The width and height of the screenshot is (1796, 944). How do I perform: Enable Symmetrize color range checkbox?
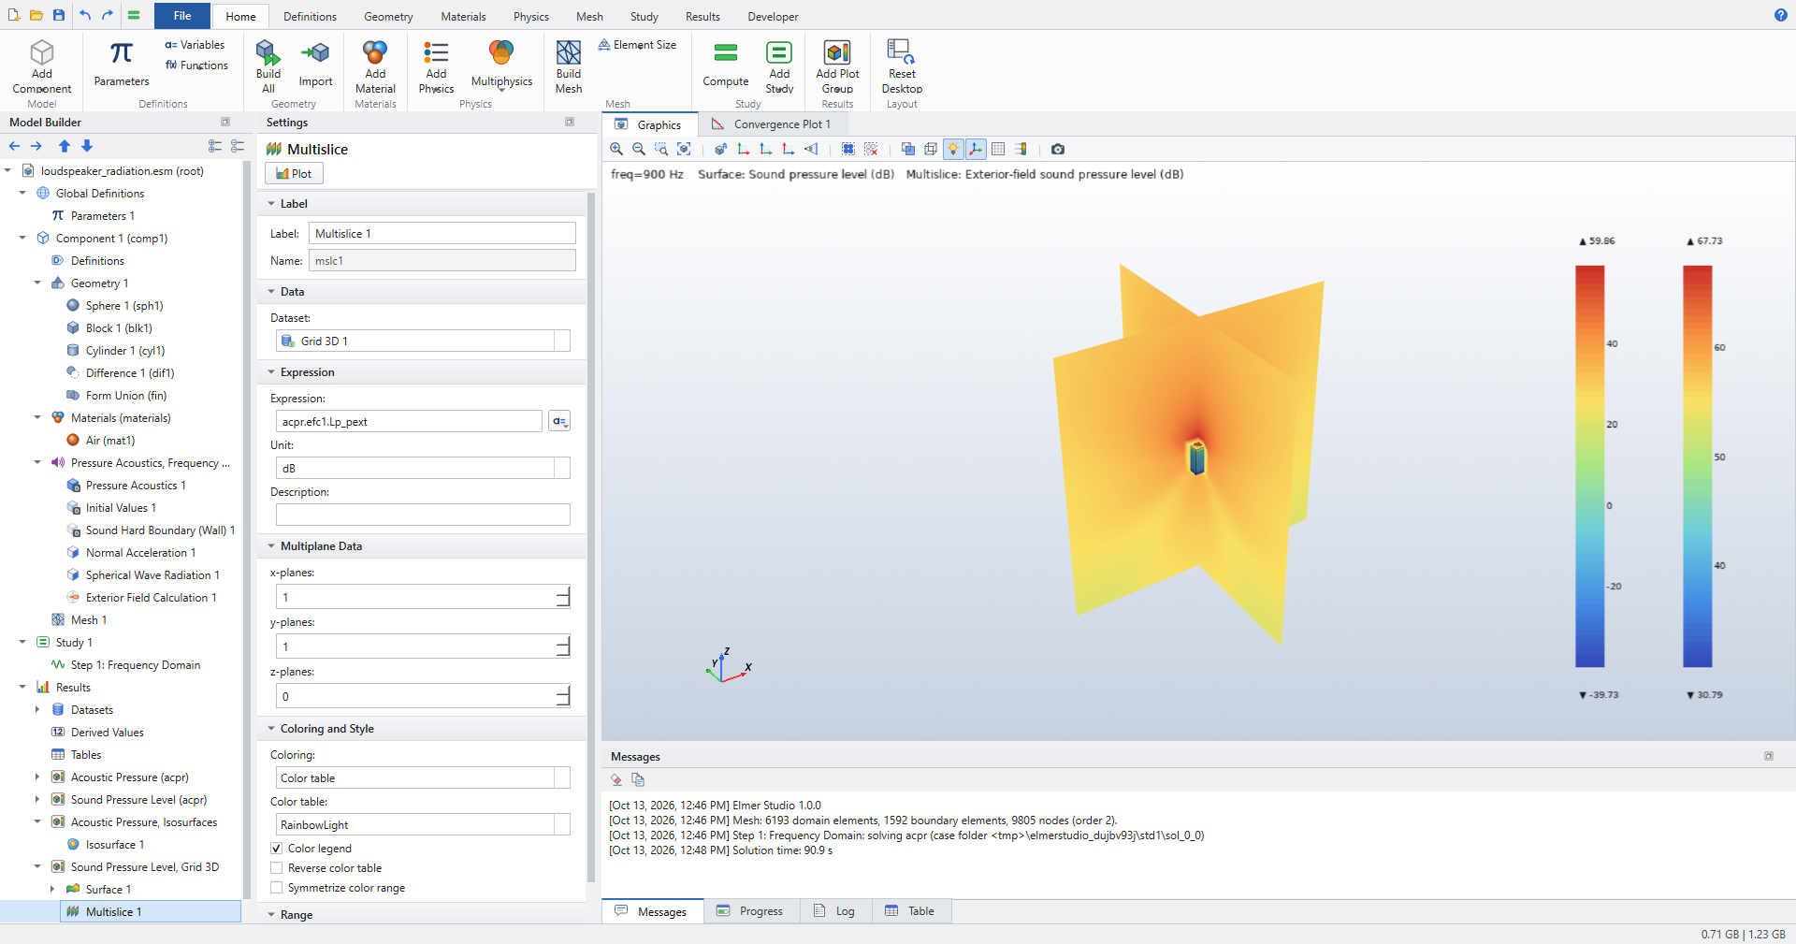coord(277,888)
